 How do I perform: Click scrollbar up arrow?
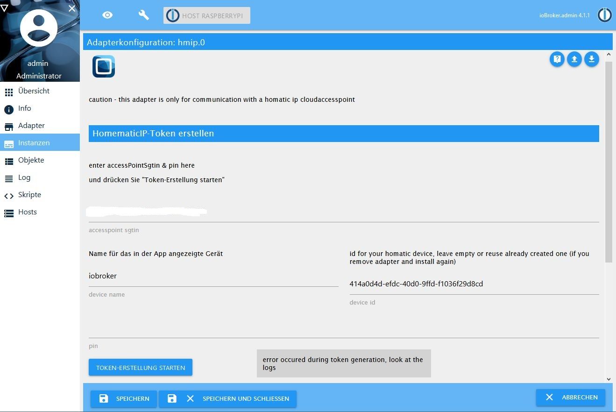(x=609, y=54)
